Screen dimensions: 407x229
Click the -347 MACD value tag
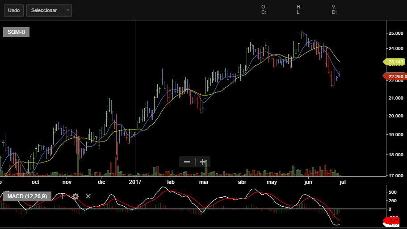pyautogui.click(x=392, y=221)
